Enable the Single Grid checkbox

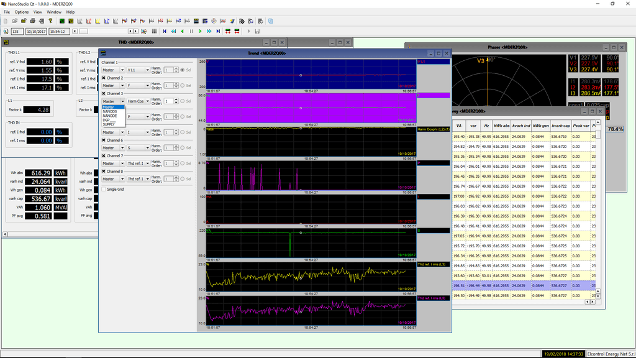click(x=104, y=189)
